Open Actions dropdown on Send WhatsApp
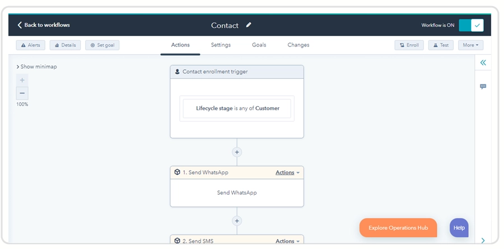The height and width of the screenshot is (249, 504). point(287,172)
